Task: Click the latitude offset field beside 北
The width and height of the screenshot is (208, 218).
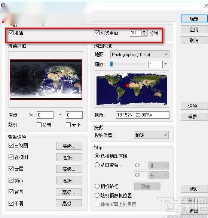Action: (x=141, y=166)
